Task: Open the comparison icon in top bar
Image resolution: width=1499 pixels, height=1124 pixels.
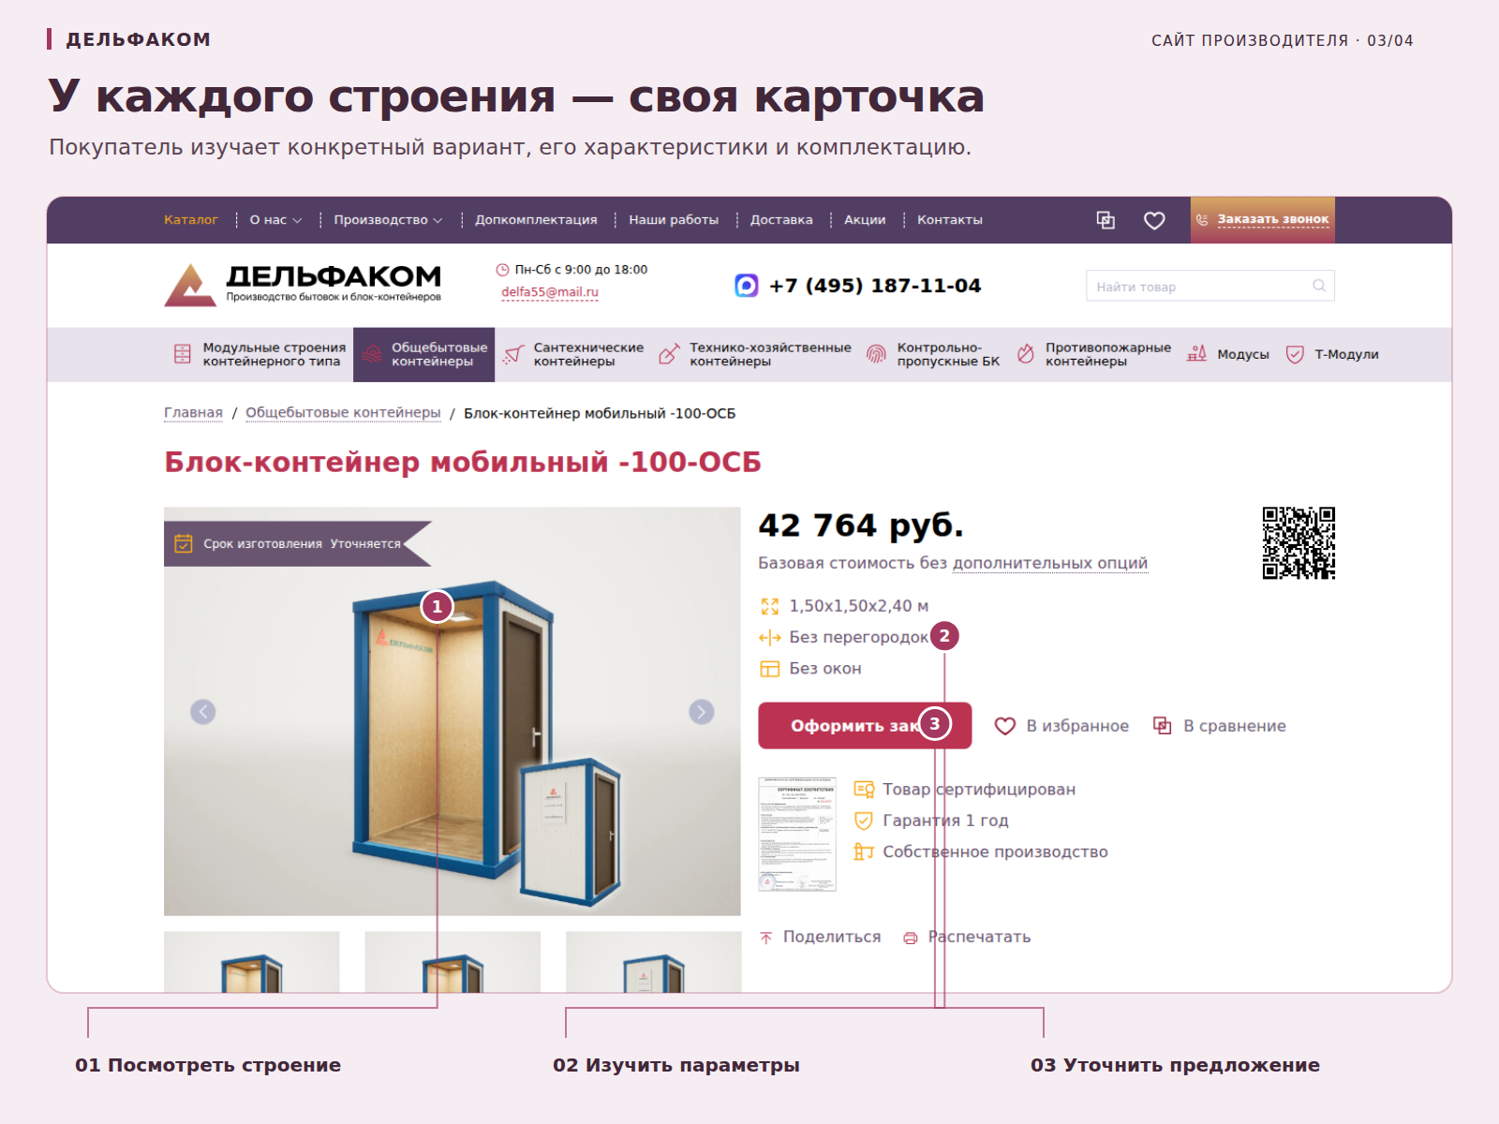Action: click(x=1106, y=220)
